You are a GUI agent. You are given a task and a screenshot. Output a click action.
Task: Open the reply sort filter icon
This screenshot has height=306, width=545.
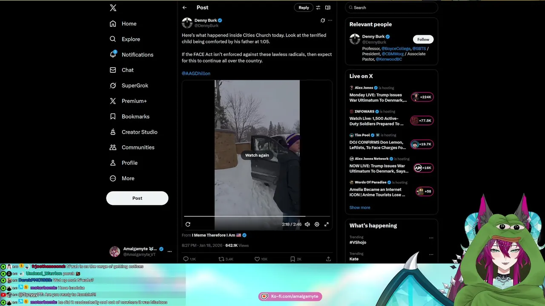click(318, 8)
